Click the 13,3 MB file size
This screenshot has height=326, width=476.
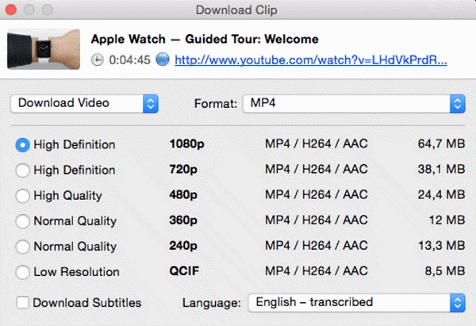coord(441,245)
